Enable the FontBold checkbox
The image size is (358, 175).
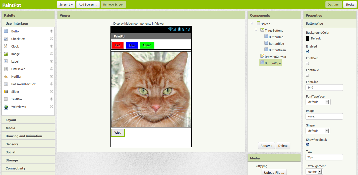click(x=307, y=63)
